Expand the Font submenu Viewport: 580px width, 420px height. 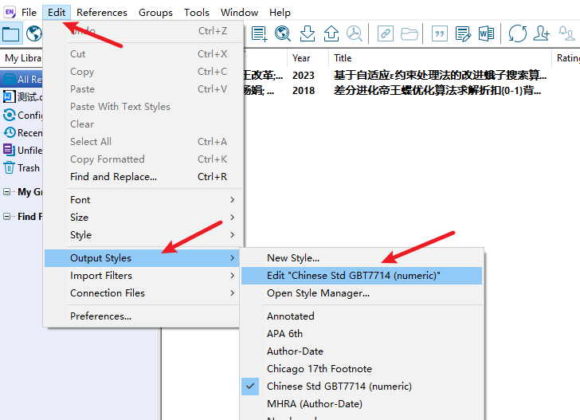[x=143, y=200]
